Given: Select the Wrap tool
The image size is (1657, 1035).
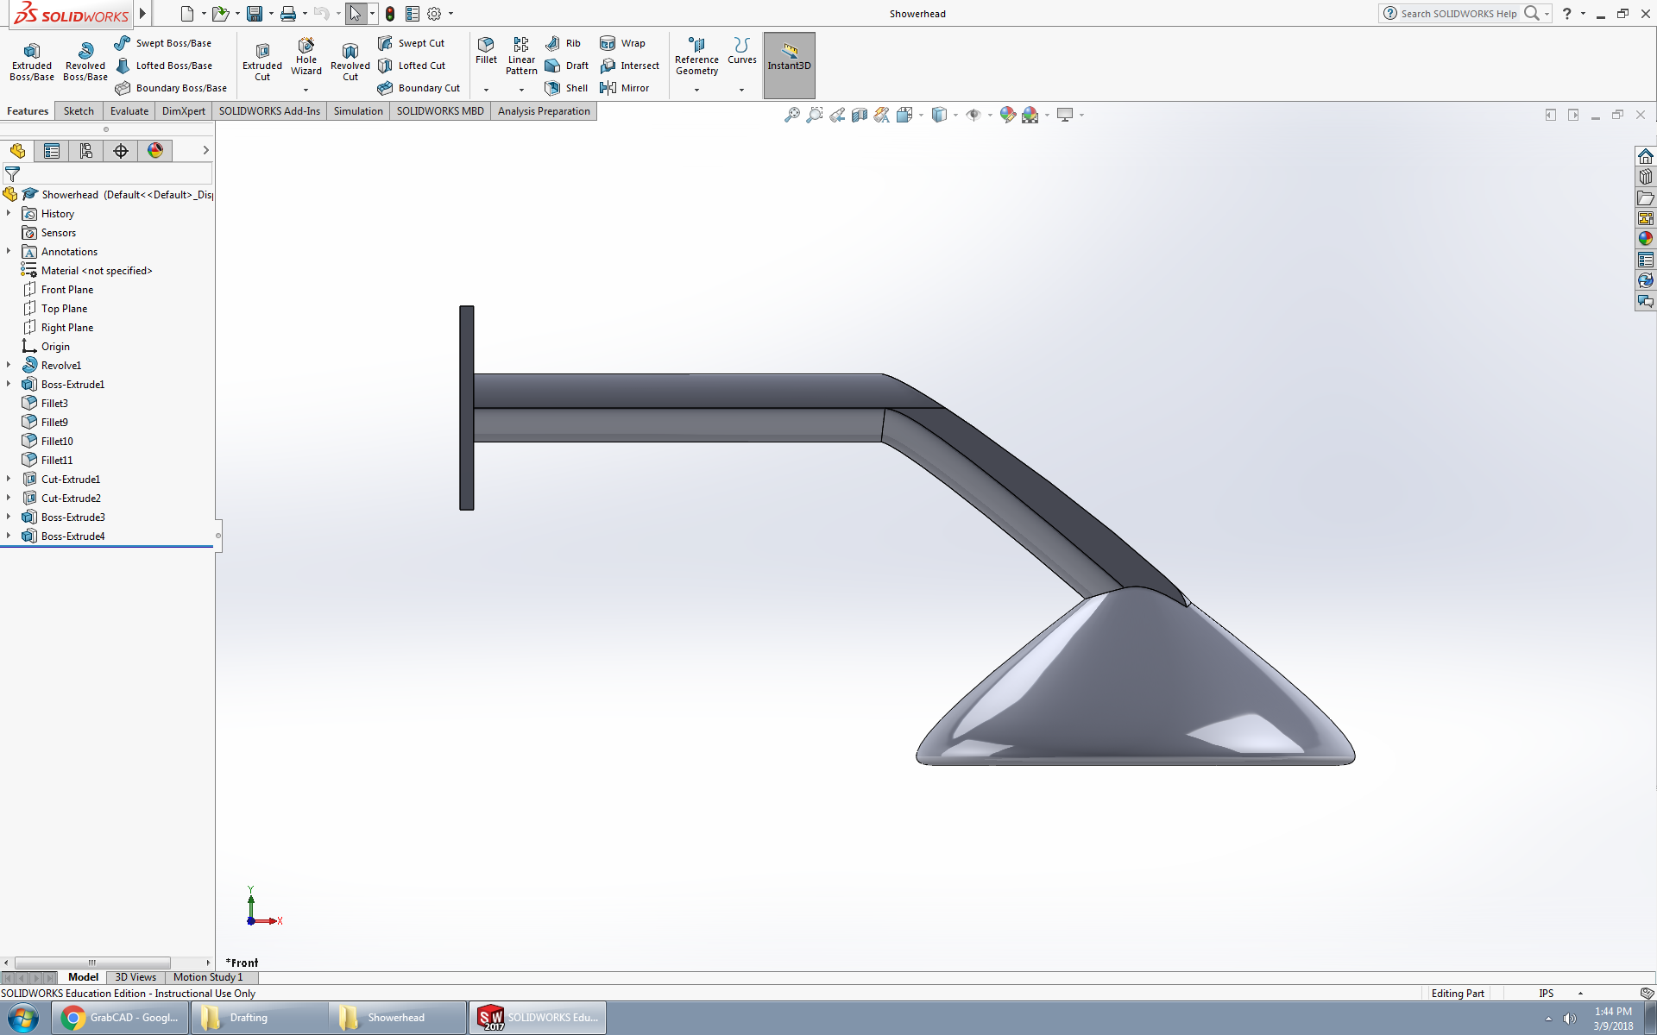Looking at the screenshot, I should [622, 43].
